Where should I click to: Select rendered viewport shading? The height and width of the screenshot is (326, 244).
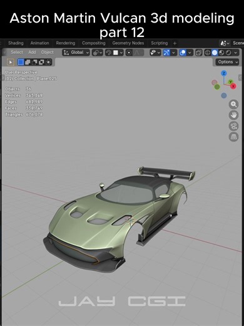[x=228, y=53]
